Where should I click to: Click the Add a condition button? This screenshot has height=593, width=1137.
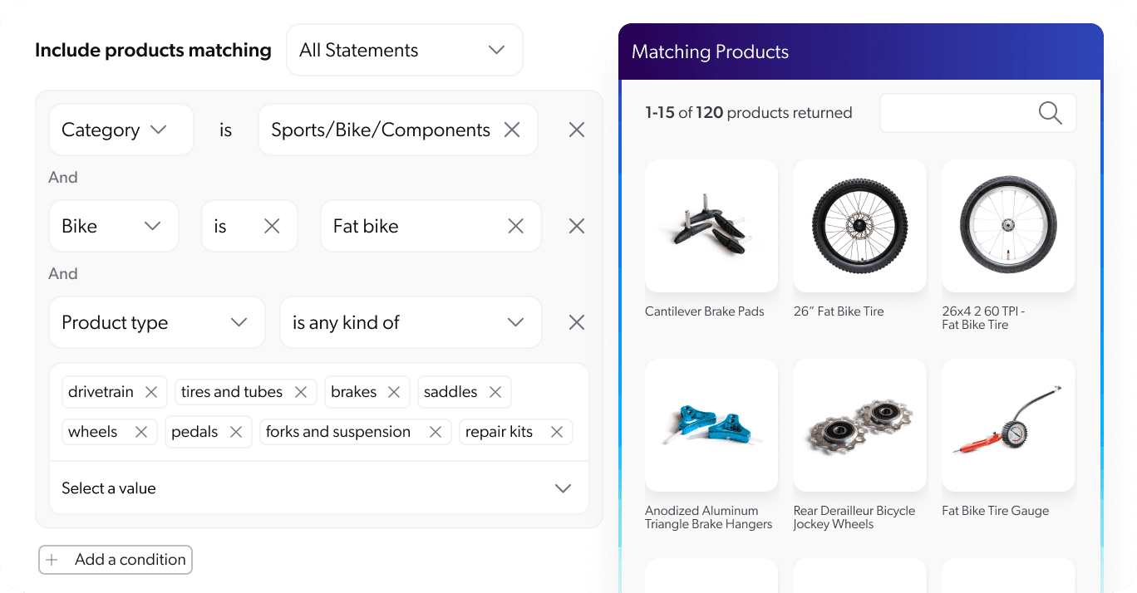point(116,560)
